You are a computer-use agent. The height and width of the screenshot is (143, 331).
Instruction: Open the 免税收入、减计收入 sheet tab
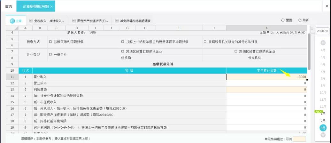point(47,21)
